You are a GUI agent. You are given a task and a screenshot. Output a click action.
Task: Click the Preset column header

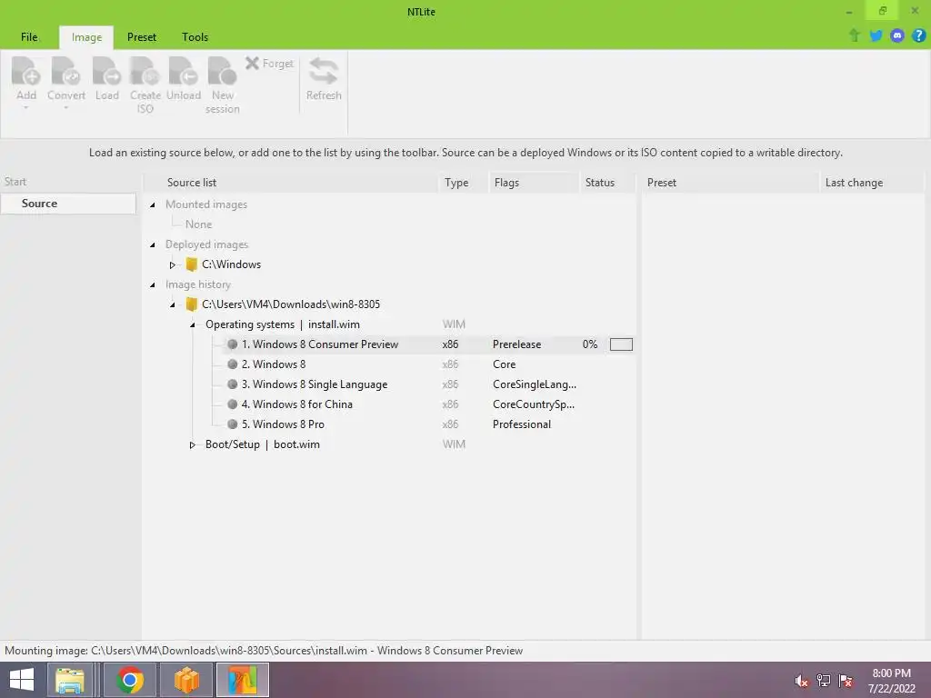tap(730, 183)
